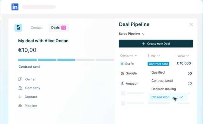This screenshot has height=124, width=203.
Task: Open the Stage column dropdown
Action: pos(159,56)
